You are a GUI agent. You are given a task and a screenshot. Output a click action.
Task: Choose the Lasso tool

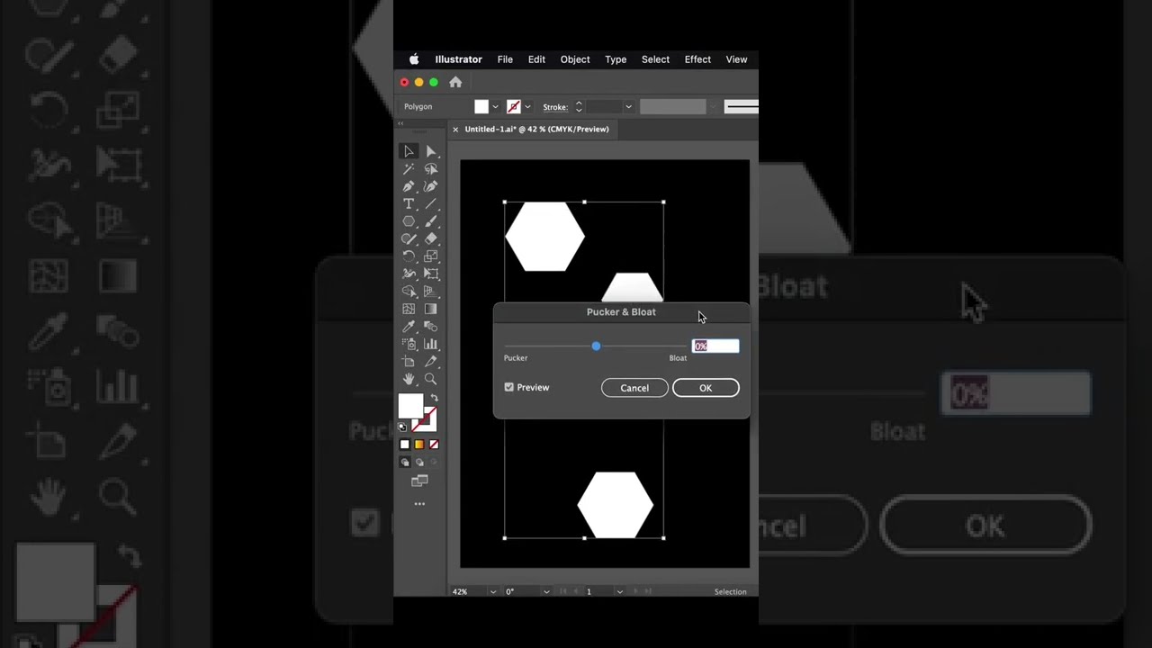(431, 169)
